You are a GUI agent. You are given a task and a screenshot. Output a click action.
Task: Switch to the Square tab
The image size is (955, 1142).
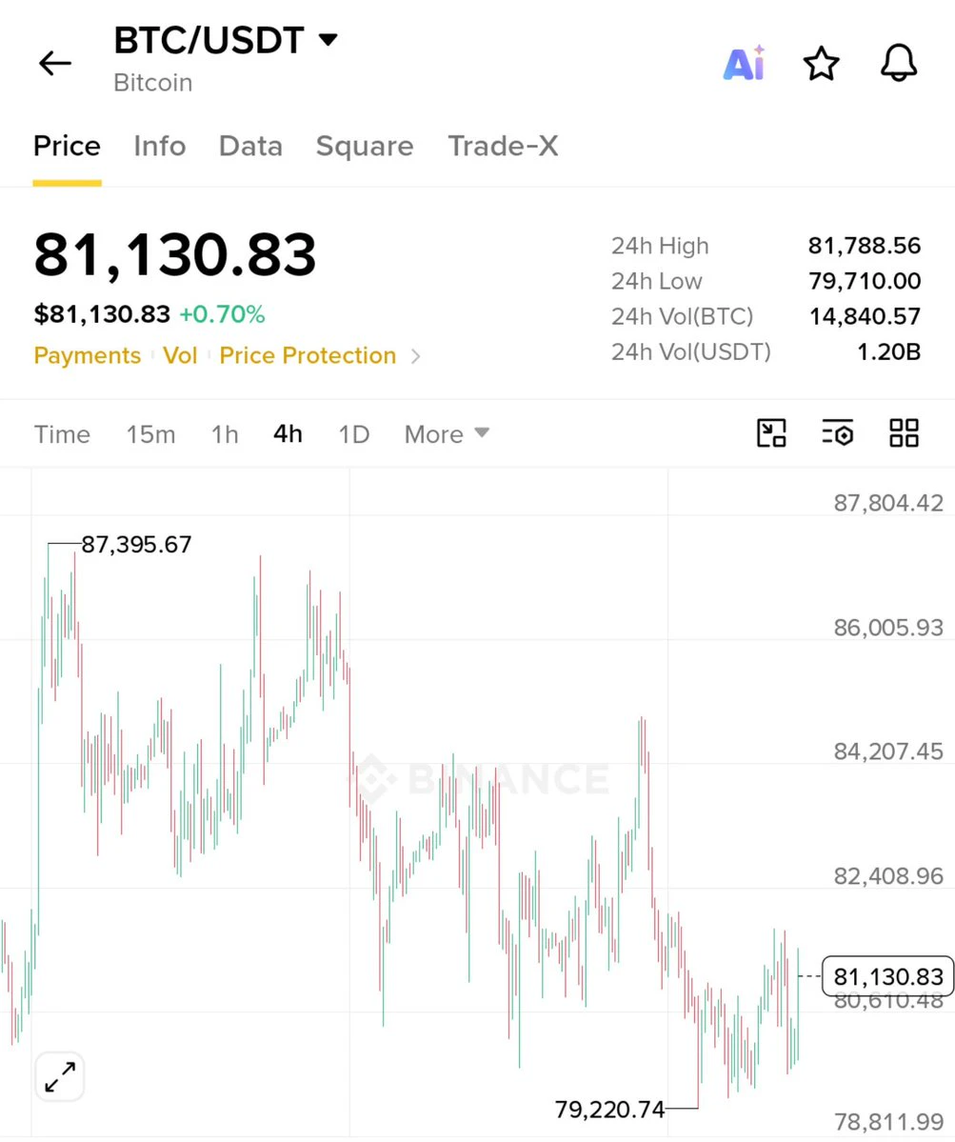click(365, 146)
